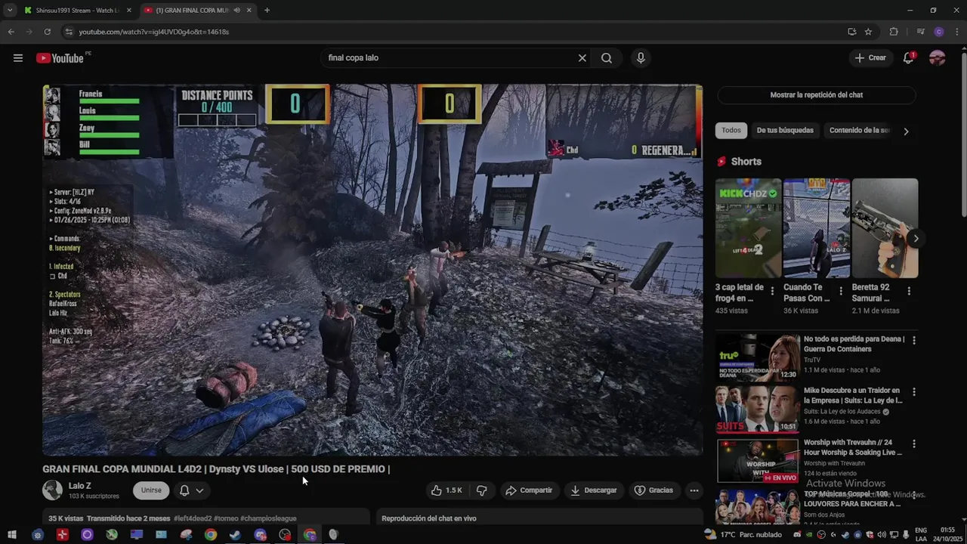
Task: Run the search with the magnifier icon
Action: 607,58
